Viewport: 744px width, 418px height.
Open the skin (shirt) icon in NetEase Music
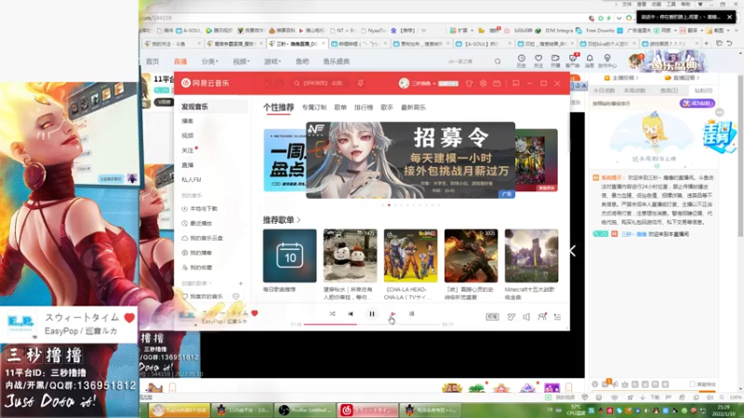(470, 84)
